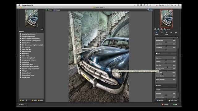Click the Protect Highlight slider handle
Viewport: 198px width, 111px height.
coord(157,81)
